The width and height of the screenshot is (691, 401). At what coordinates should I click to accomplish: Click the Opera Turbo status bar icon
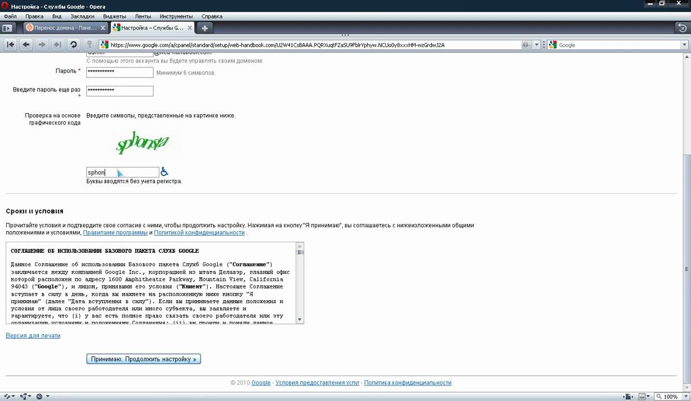[x=39, y=397]
